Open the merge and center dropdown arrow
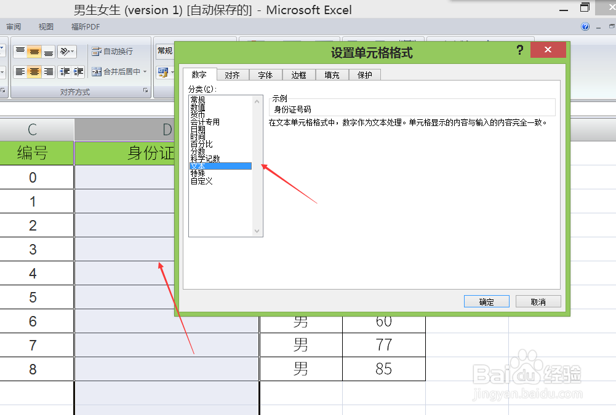Image resolution: width=616 pixels, height=415 pixels. (x=145, y=71)
